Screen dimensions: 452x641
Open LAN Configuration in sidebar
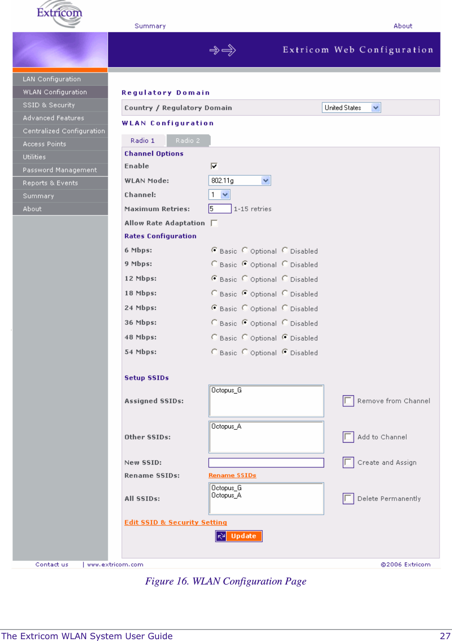point(60,79)
